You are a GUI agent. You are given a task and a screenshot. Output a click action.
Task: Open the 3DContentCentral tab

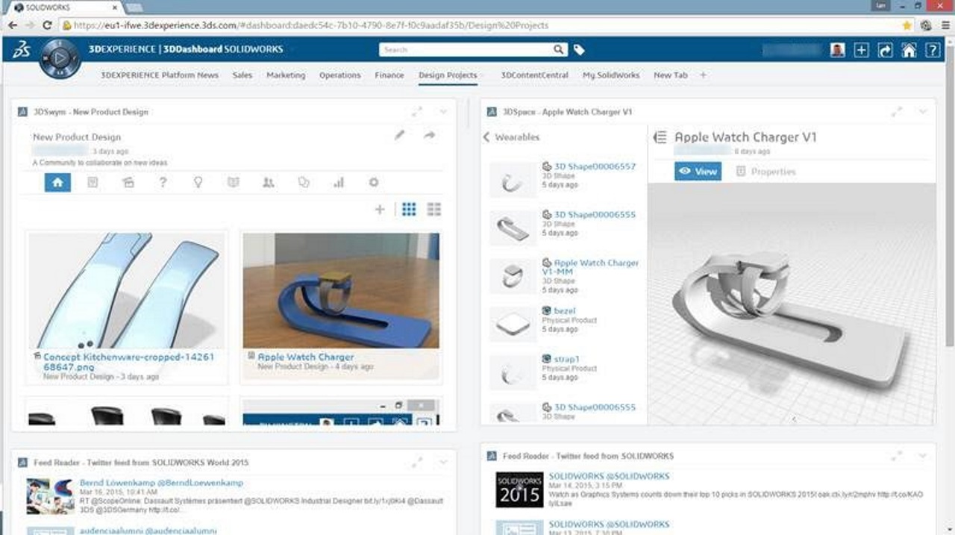(x=534, y=75)
